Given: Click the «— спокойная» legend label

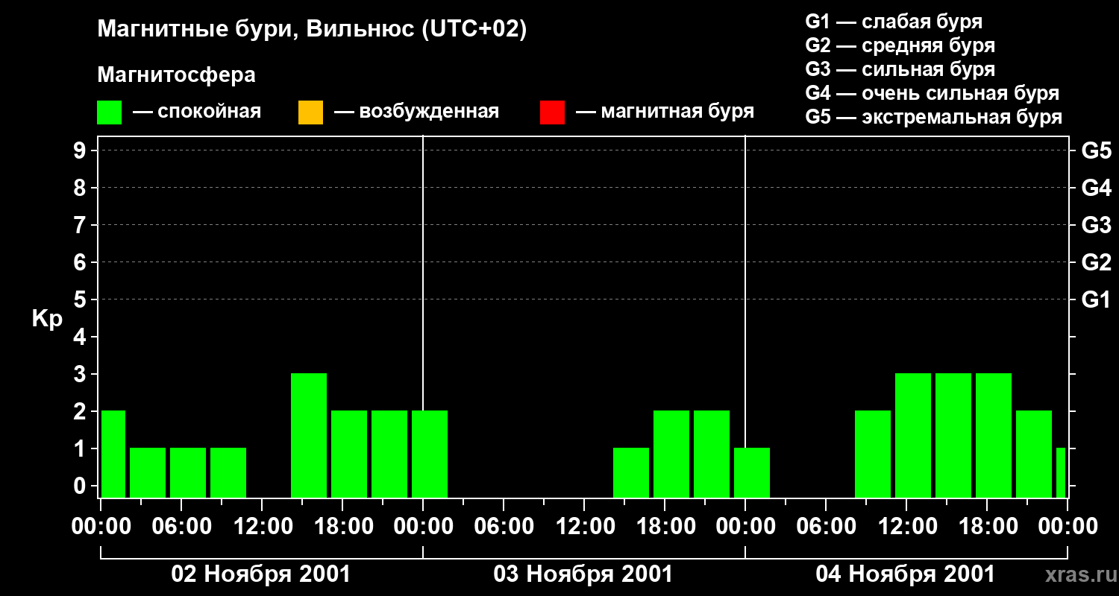Looking at the screenshot, I should [197, 112].
